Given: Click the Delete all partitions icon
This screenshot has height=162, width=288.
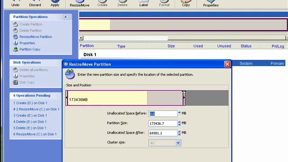Looking at the screenshot, I should pyautogui.click(x=15, y=70).
